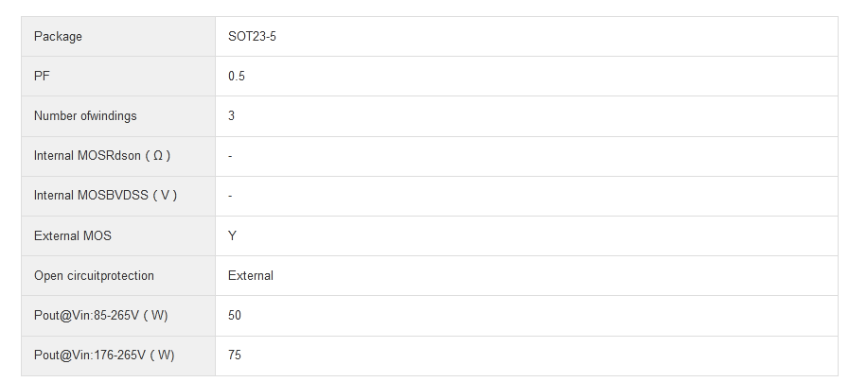This screenshot has width=849, height=382.
Task: Click the dash value beside Internal MOSBVDSS
Action: point(230,196)
